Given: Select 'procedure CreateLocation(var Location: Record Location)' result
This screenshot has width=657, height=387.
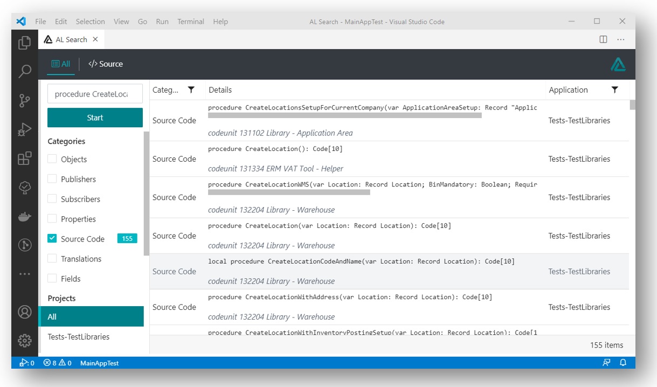Looking at the screenshot, I should (329, 226).
